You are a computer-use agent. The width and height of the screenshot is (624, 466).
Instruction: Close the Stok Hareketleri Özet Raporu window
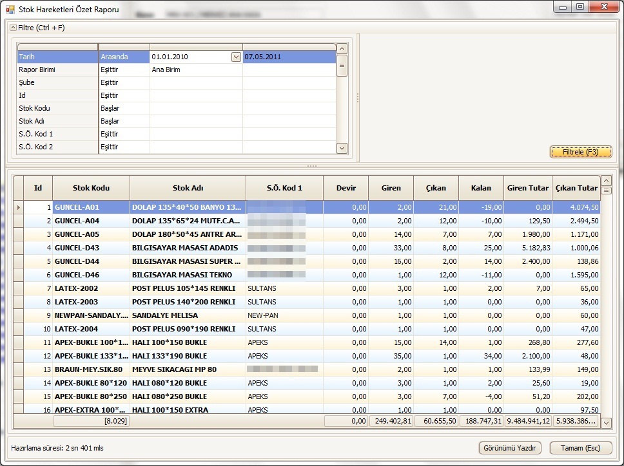coord(604,6)
